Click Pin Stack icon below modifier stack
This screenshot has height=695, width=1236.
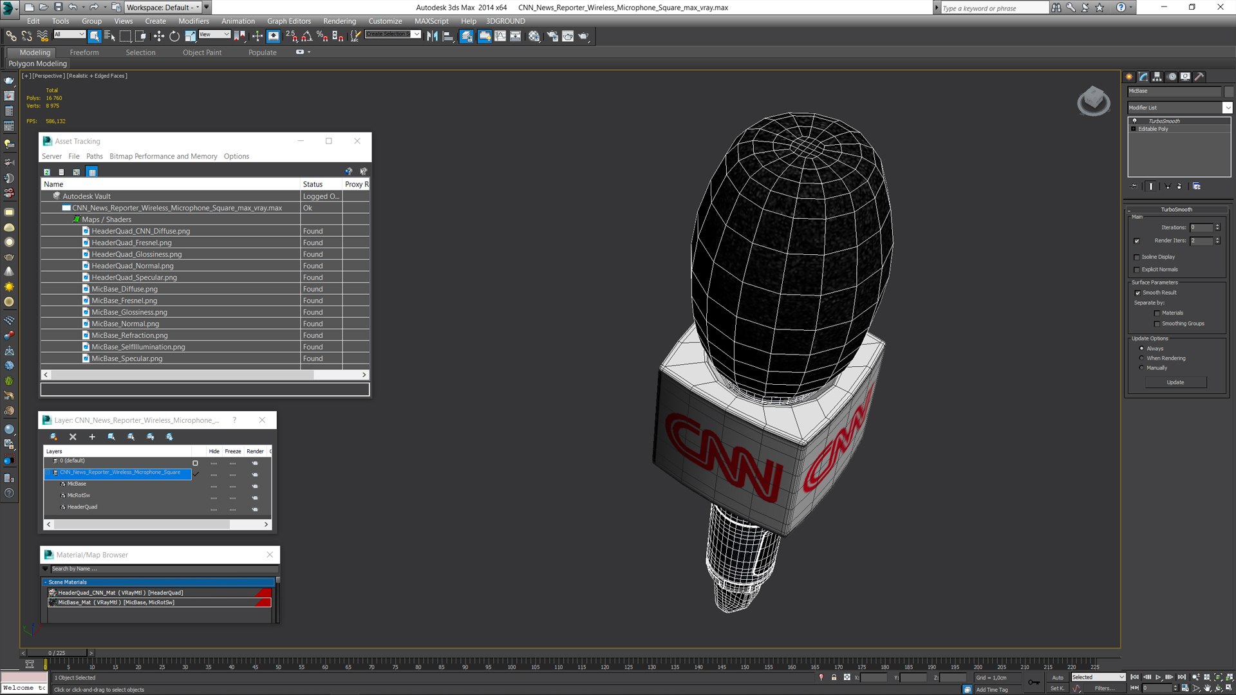click(1134, 186)
